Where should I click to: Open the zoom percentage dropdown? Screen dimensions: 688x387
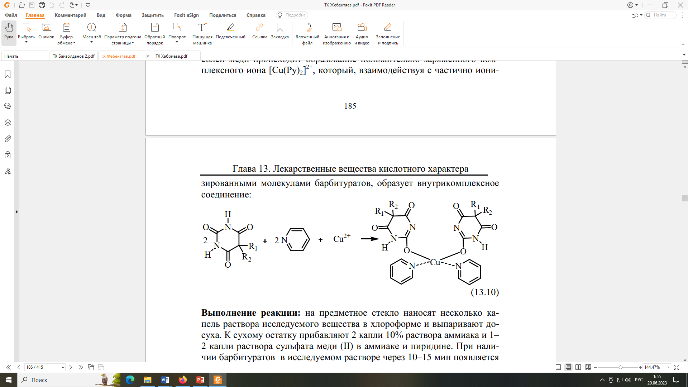668,367
